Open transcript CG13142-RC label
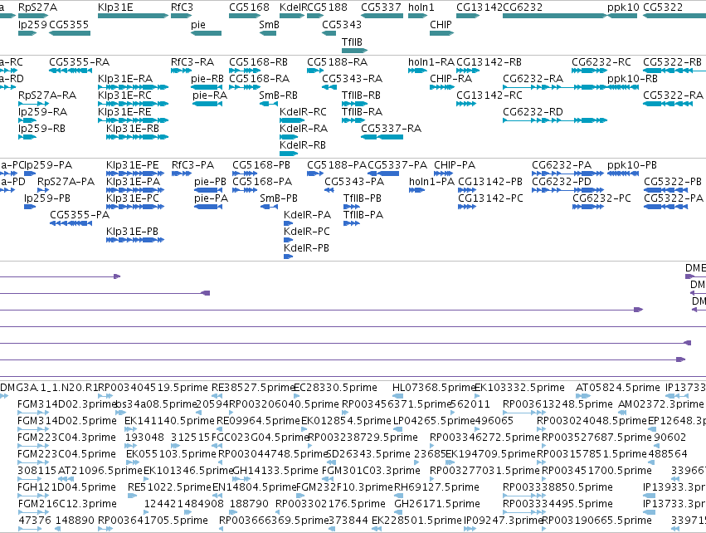 coord(489,95)
